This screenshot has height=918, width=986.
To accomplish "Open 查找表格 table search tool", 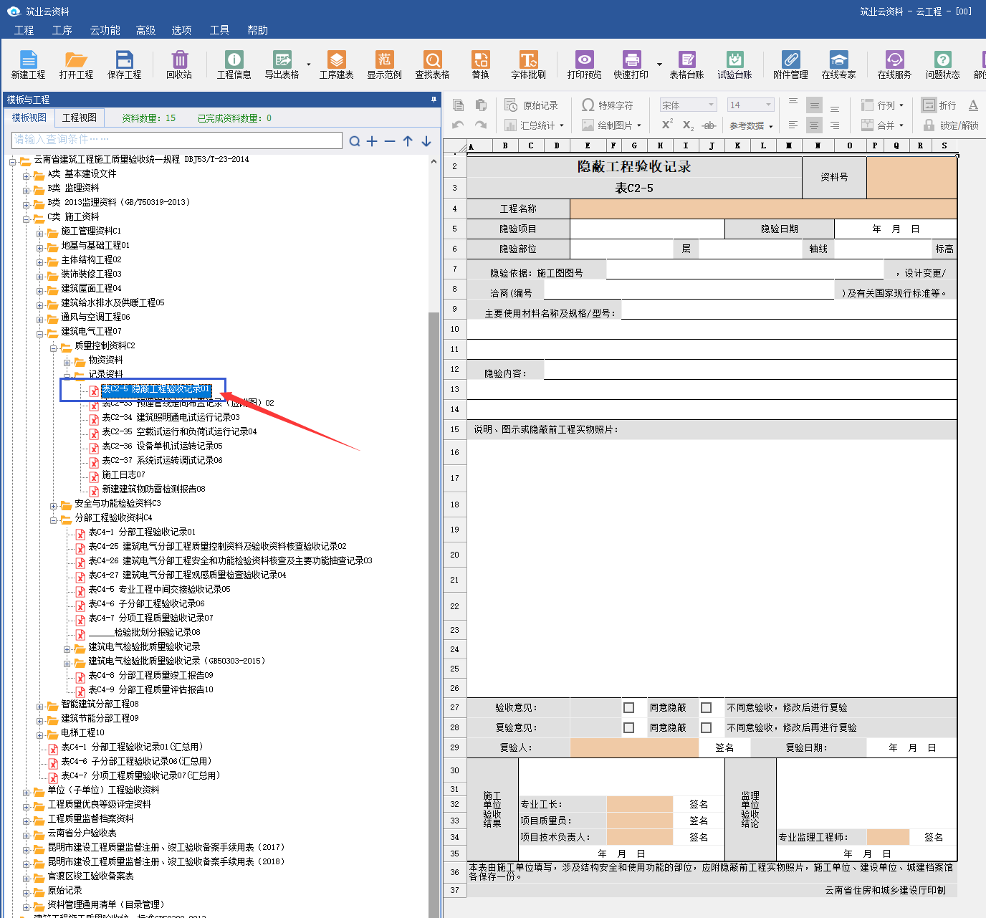I will 432,64.
